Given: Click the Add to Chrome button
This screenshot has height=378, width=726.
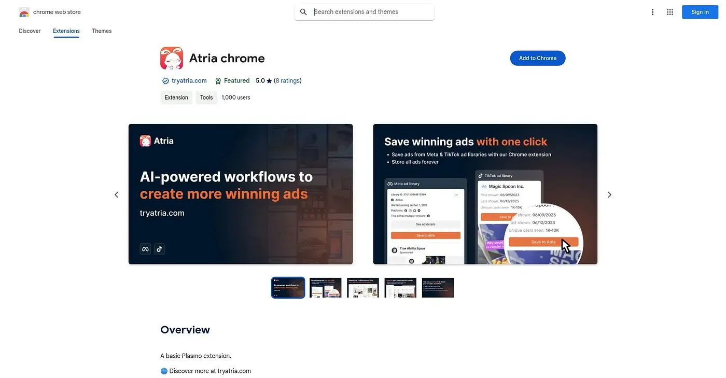Looking at the screenshot, I should (538, 58).
